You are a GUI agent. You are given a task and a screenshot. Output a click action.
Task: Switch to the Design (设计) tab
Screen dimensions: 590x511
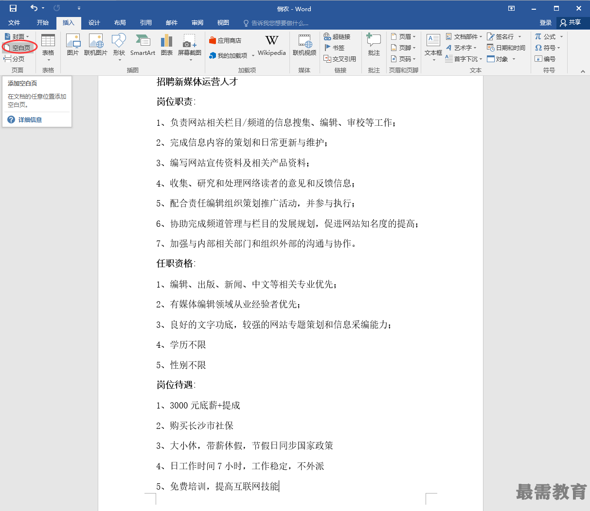pos(94,23)
